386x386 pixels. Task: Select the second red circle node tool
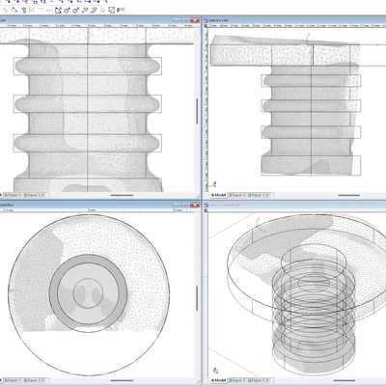pos(76,11)
